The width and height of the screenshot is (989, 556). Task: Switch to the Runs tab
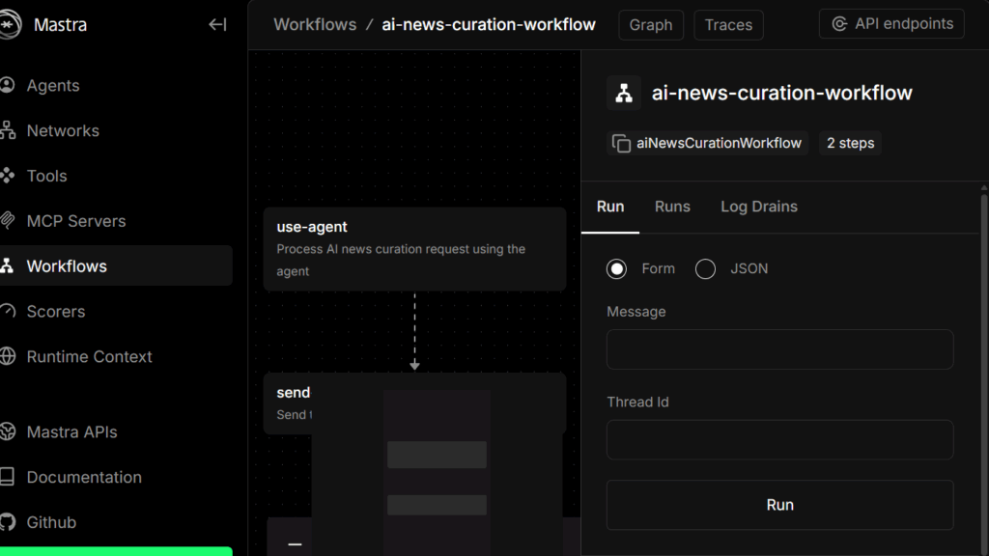point(672,207)
